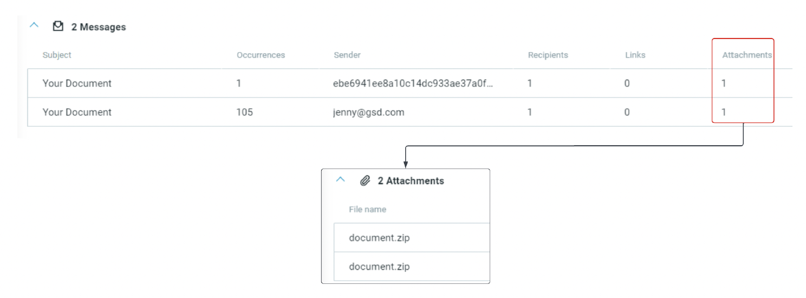
Task: Sort by the Occurrences column header
Action: click(x=261, y=55)
